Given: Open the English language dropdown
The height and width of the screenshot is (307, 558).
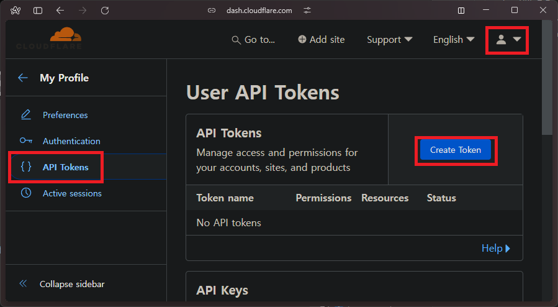Looking at the screenshot, I should 454,40.
